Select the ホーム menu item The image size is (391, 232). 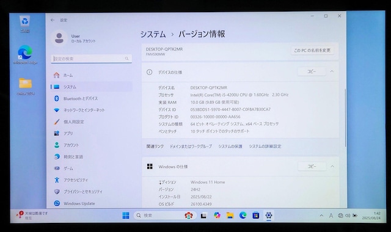click(91, 75)
